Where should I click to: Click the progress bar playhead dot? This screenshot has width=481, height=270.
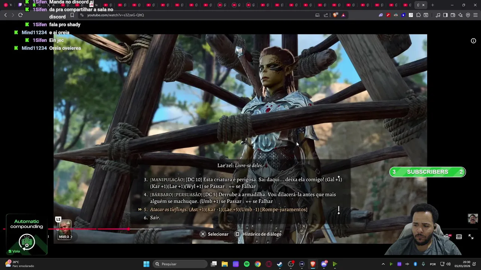point(129,229)
